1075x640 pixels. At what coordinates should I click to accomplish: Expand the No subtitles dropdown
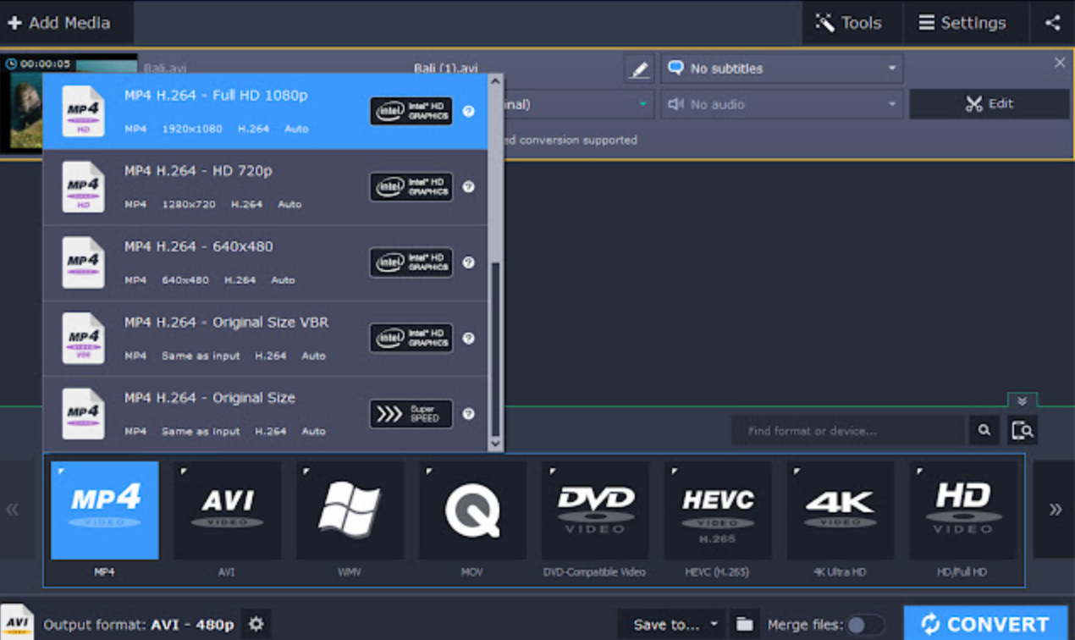(x=782, y=69)
